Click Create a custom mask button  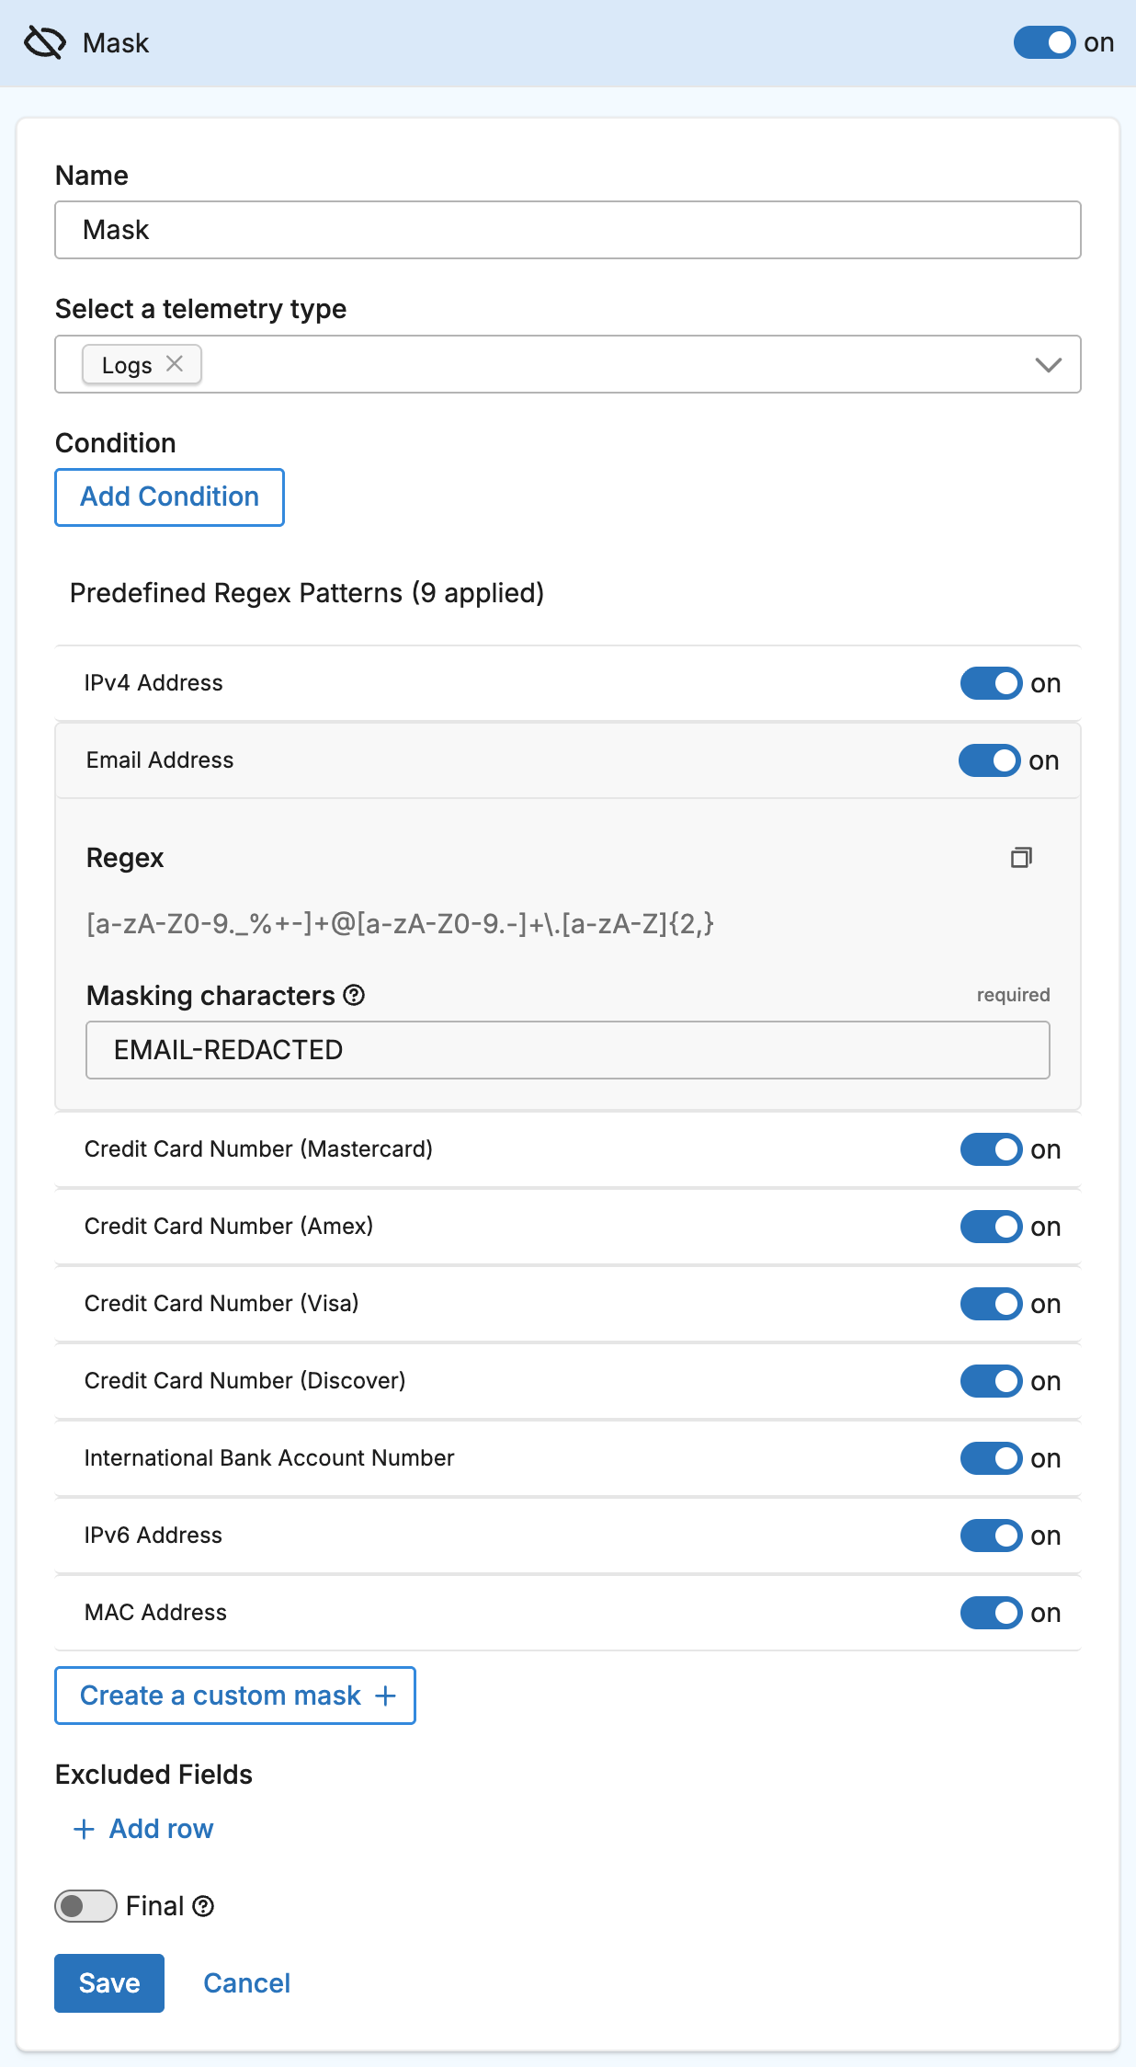coord(235,1696)
